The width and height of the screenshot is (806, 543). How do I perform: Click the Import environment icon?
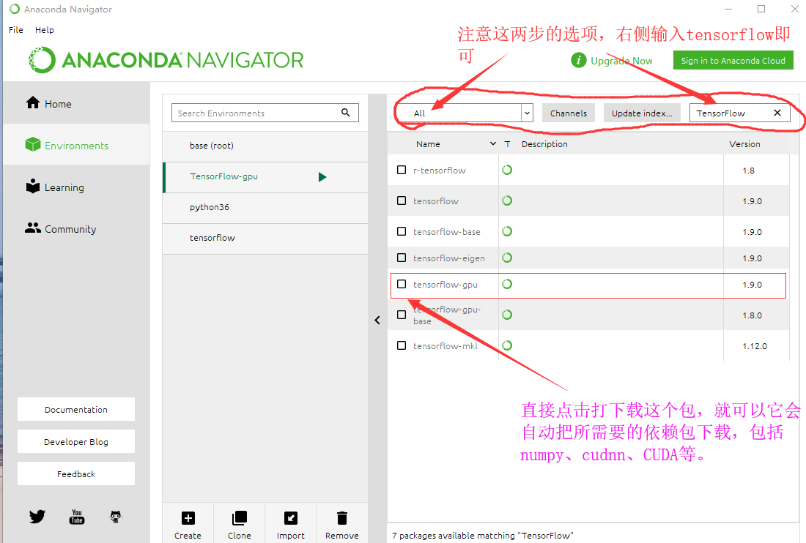coord(291,518)
